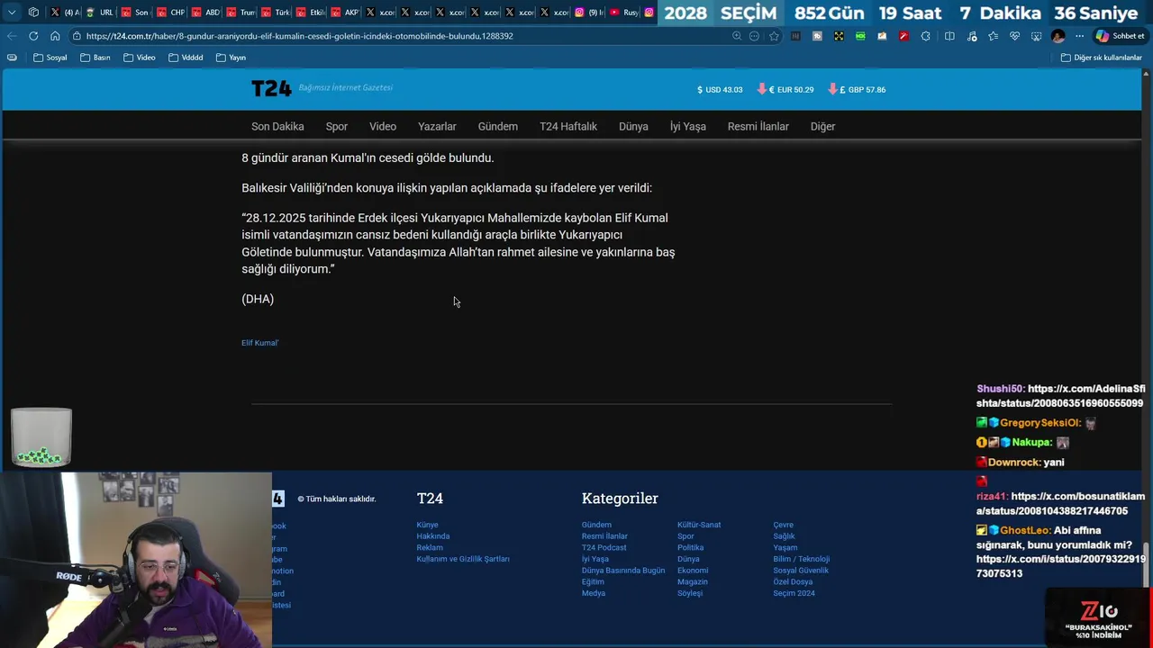Click the zoom magnifier icon in address bar

tap(737, 36)
